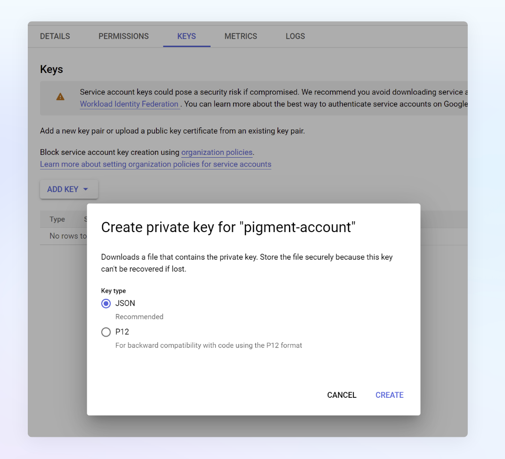505x459 pixels.
Task: Open the ADD KEY button menu
Action: click(69, 189)
